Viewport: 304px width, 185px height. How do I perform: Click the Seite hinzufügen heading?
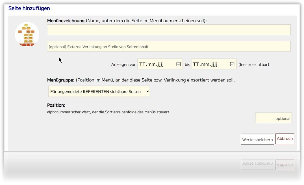tap(29, 8)
